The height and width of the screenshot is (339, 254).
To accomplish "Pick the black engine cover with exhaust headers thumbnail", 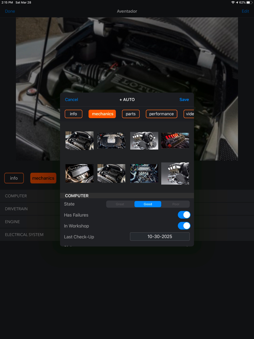I will click(80, 173).
